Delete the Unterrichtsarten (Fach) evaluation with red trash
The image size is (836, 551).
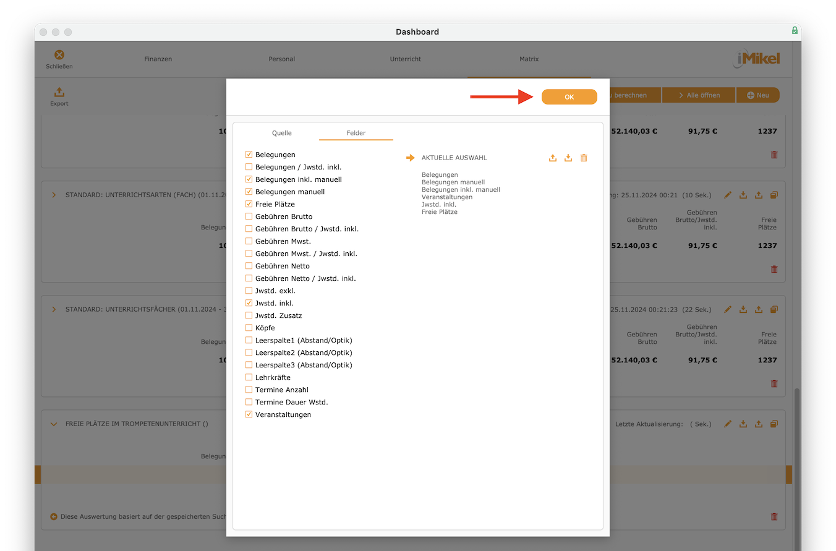tap(774, 269)
